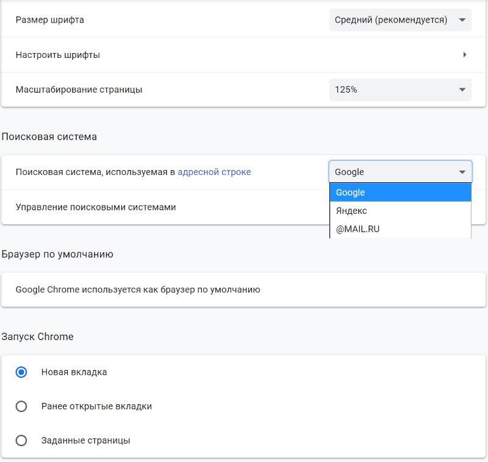Image resolution: width=488 pixels, height=462 pixels.
Task: Select the Новая вкладка radio button
Action: pos(21,372)
